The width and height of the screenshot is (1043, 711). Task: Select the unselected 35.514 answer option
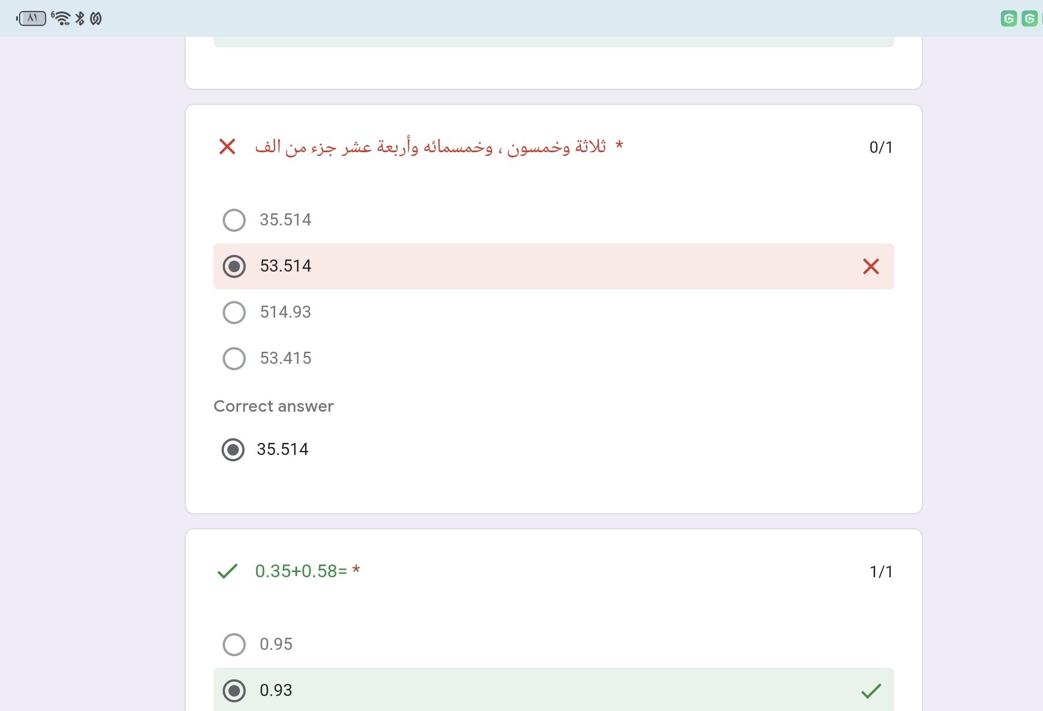tap(234, 220)
